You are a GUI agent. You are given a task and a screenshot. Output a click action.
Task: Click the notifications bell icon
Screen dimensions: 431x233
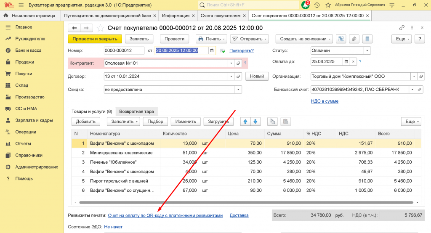[306, 5]
